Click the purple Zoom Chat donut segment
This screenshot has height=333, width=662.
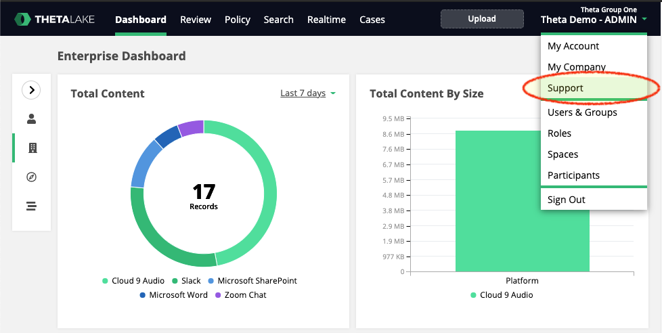coord(191,128)
